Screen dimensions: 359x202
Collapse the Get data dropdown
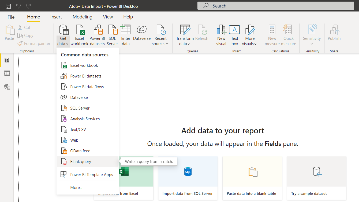(63, 35)
